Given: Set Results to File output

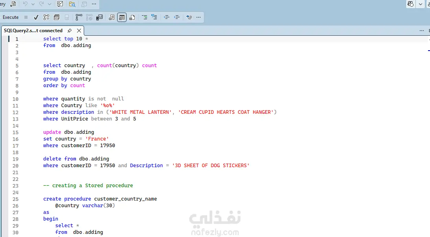Looking at the screenshot, I should (132, 17).
